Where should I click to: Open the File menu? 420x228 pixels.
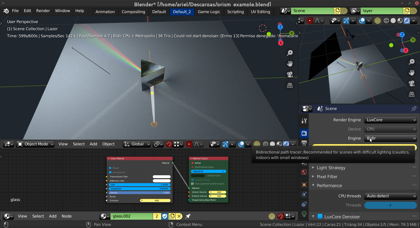click(15, 11)
